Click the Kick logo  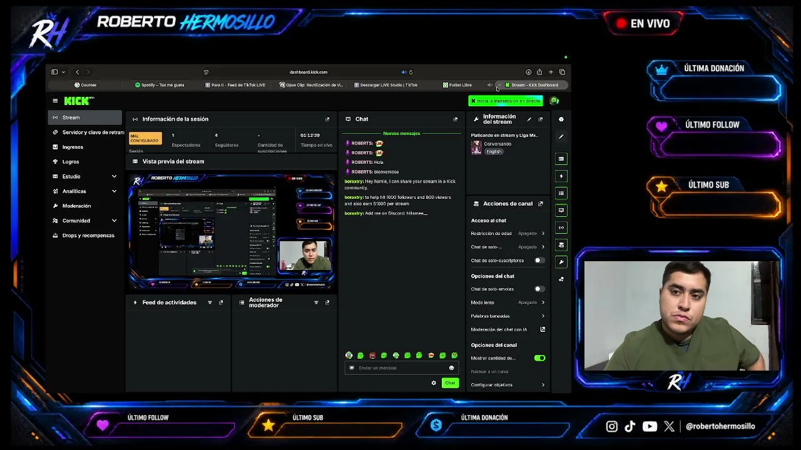pyautogui.click(x=78, y=101)
